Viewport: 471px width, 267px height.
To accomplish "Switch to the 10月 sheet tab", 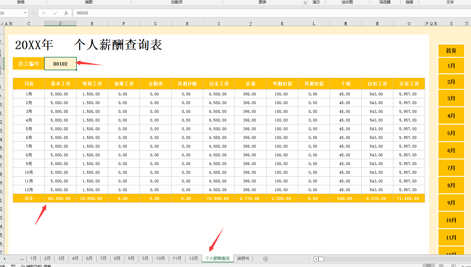I will 160,258.
